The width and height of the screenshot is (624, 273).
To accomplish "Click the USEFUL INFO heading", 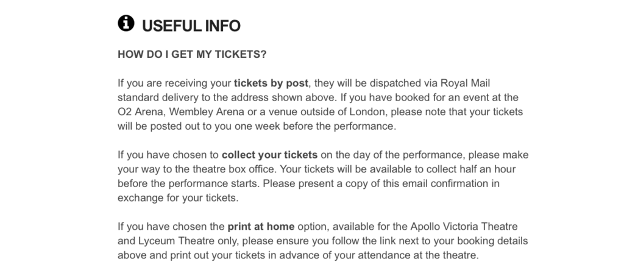I will tap(191, 26).
